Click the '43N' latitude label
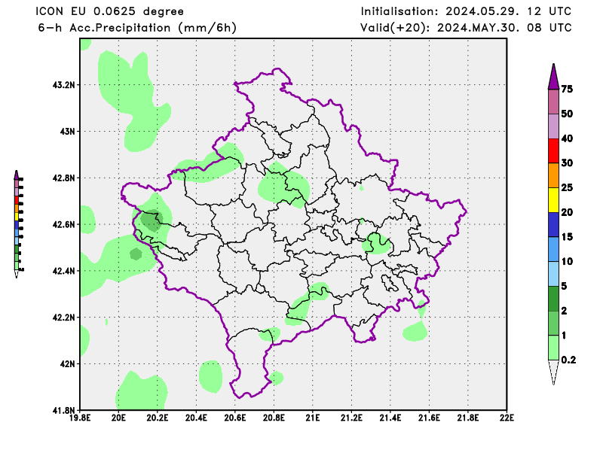The height and width of the screenshot is (465, 603). point(68,131)
